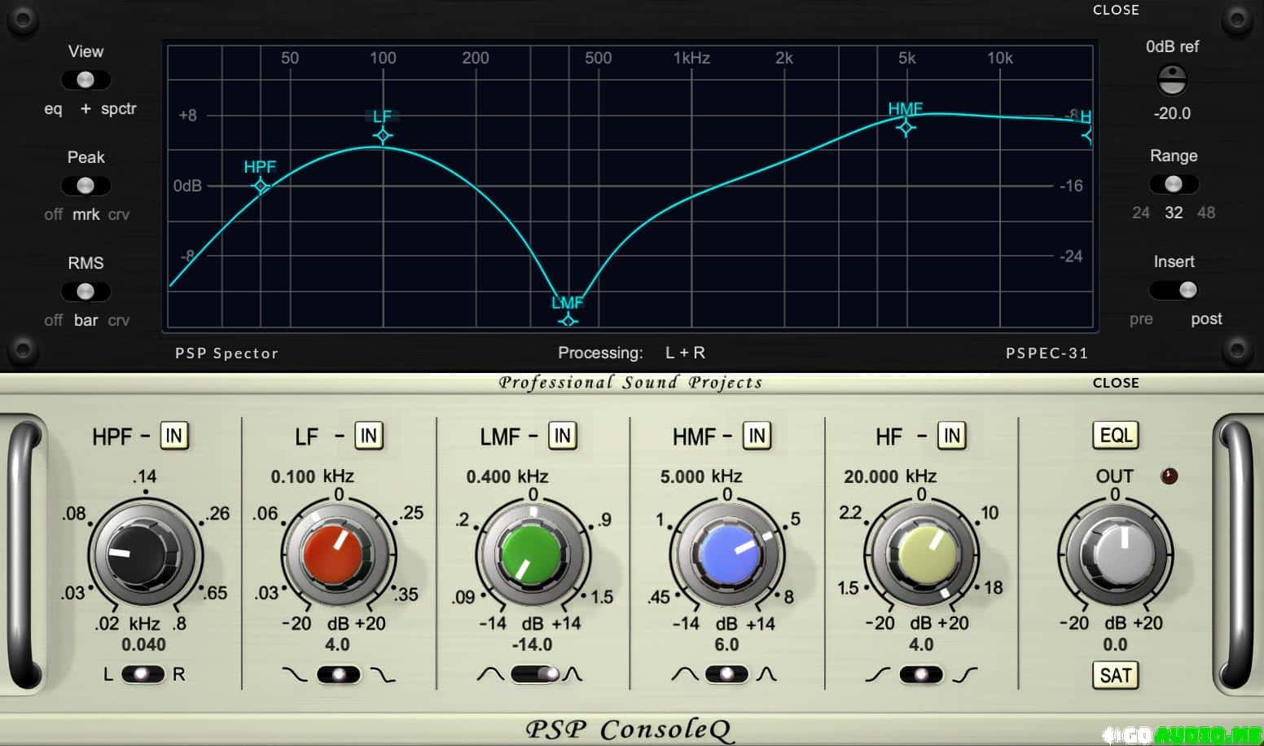Click the LMF -14.0 gain readout

532,645
